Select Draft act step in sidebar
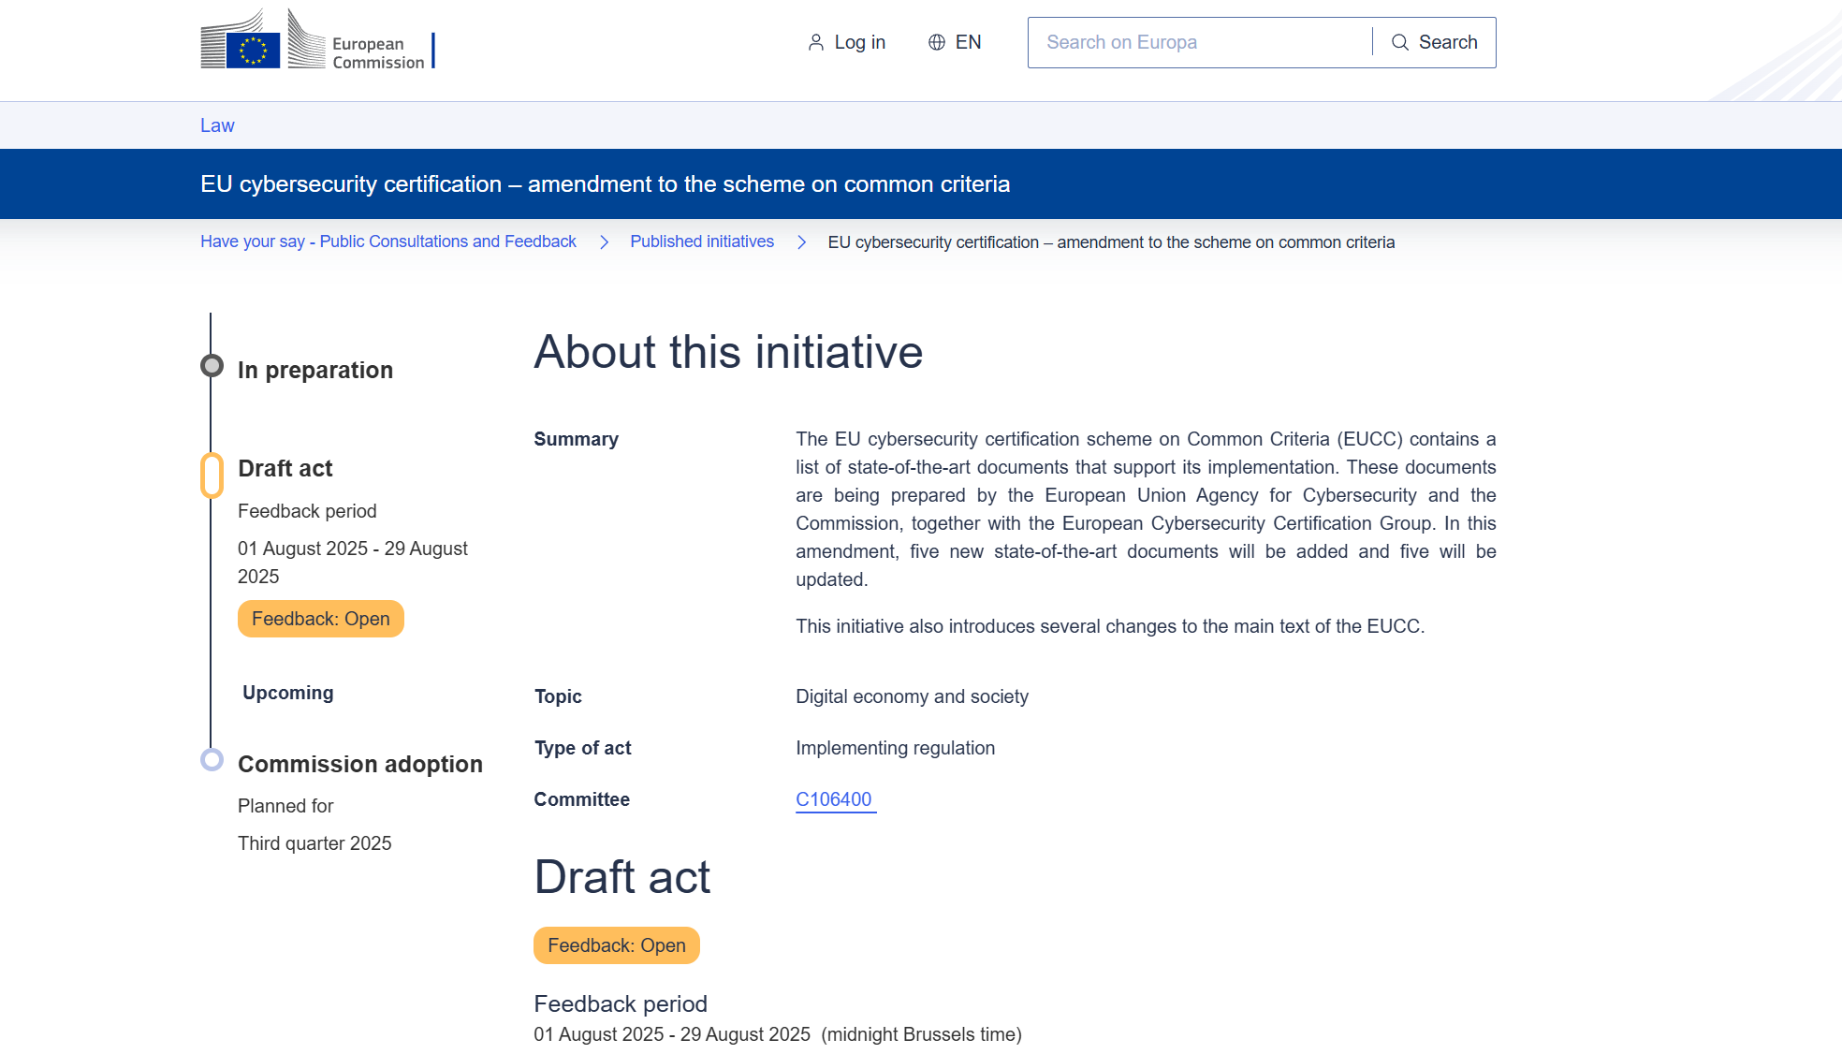The image size is (1842, 1054). pos(285,468)
